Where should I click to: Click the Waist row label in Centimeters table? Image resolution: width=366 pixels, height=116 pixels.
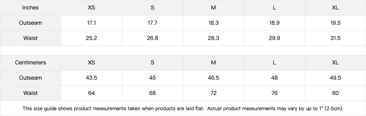(x=30, y=93)
